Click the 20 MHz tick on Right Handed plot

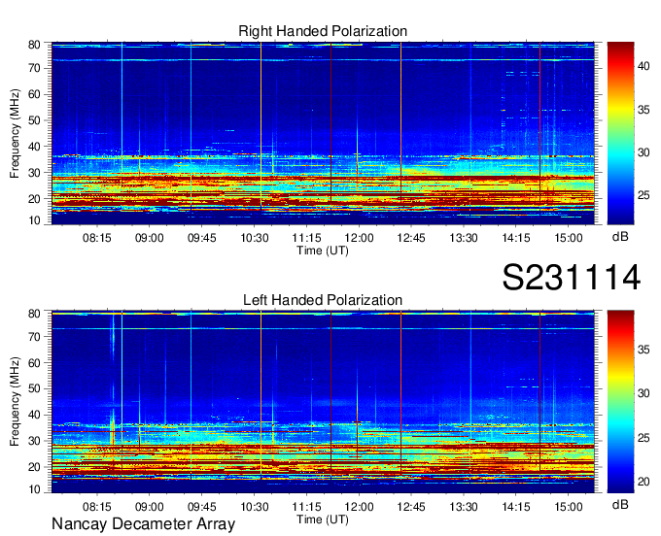click(34, 199)
